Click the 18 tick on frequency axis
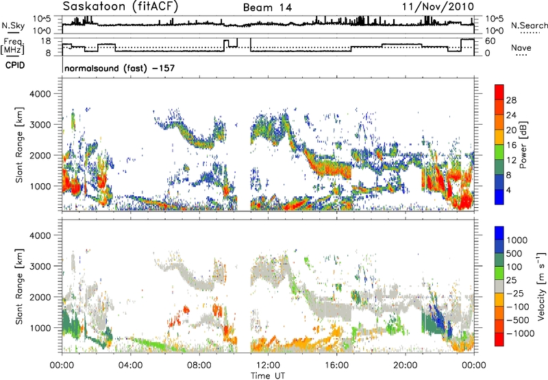Image resolution: width=548 pixels, height=380 pixels. pos(47,41)
